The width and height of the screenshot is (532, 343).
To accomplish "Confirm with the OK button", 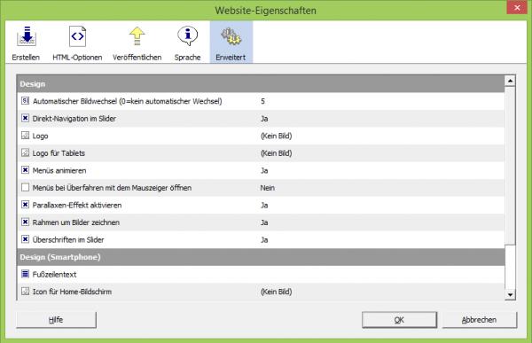I will (x=399, y=320).
